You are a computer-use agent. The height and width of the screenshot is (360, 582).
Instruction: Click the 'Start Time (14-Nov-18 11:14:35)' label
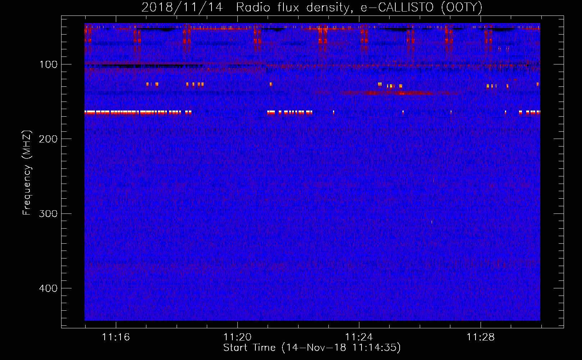pos(312,348)
